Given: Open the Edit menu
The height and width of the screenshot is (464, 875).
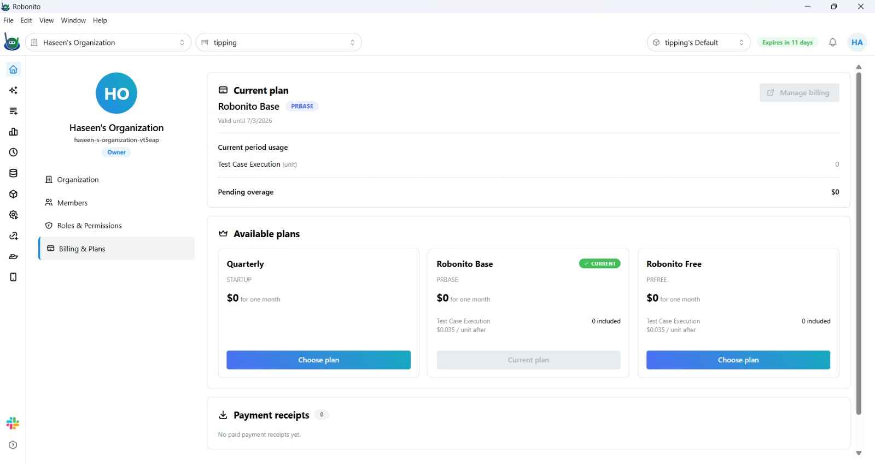Looking at the screenshot, I should point(26,20).
